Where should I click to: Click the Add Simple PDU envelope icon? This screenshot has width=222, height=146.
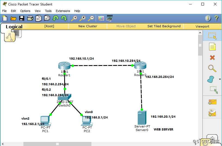click(212, 102)
